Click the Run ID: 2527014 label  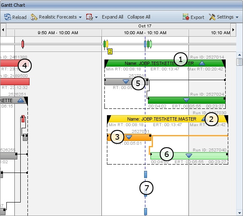(x=207, y=57)
